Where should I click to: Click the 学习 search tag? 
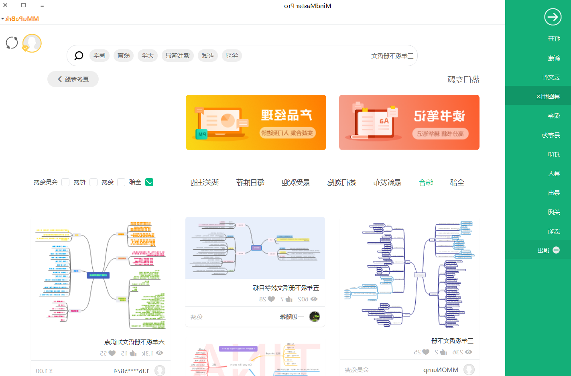click(232, 55)
